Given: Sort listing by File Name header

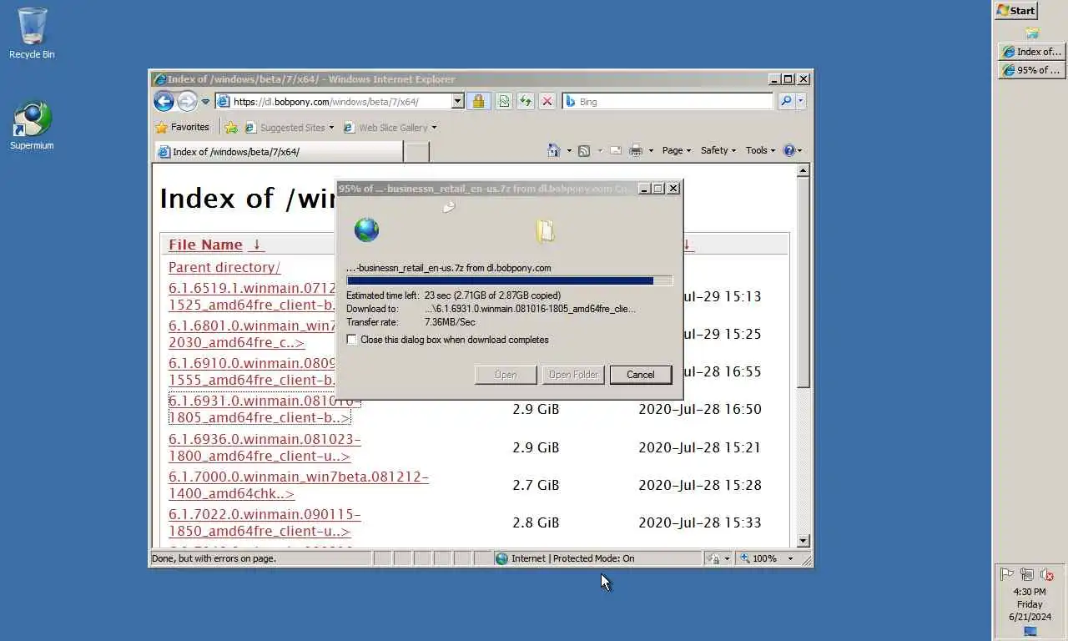Looking at the screenshot, I should click(x=205, y=245).
